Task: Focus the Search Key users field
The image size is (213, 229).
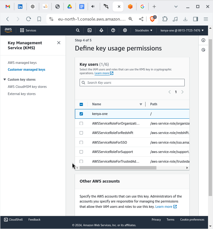Action: pyautogui.click(x=132, y=83)
